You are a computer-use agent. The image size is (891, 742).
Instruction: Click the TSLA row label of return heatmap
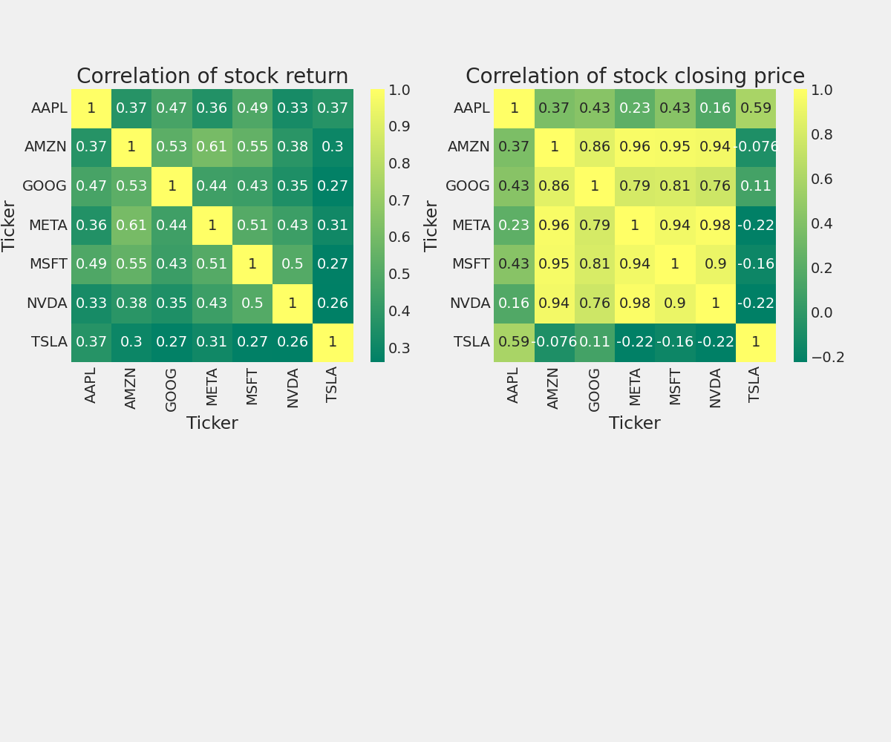pyautogui.click(x=49, y=342)
